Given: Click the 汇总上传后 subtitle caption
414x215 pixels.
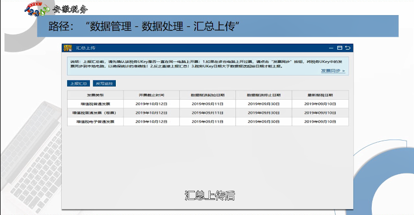Looking at the screenshot, I should [x=209, y=196].
